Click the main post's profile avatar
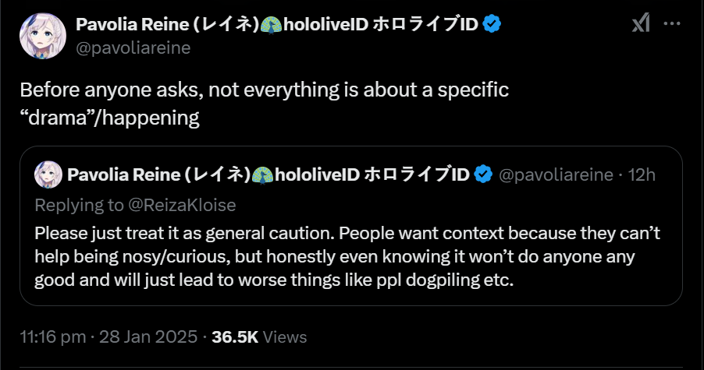Screen dimensions: 704x370 point(44,35)
